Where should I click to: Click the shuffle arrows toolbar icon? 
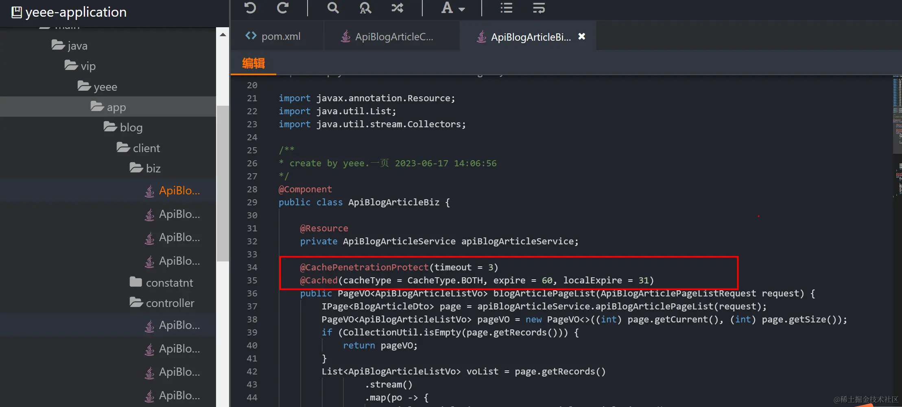pos(397,8)
